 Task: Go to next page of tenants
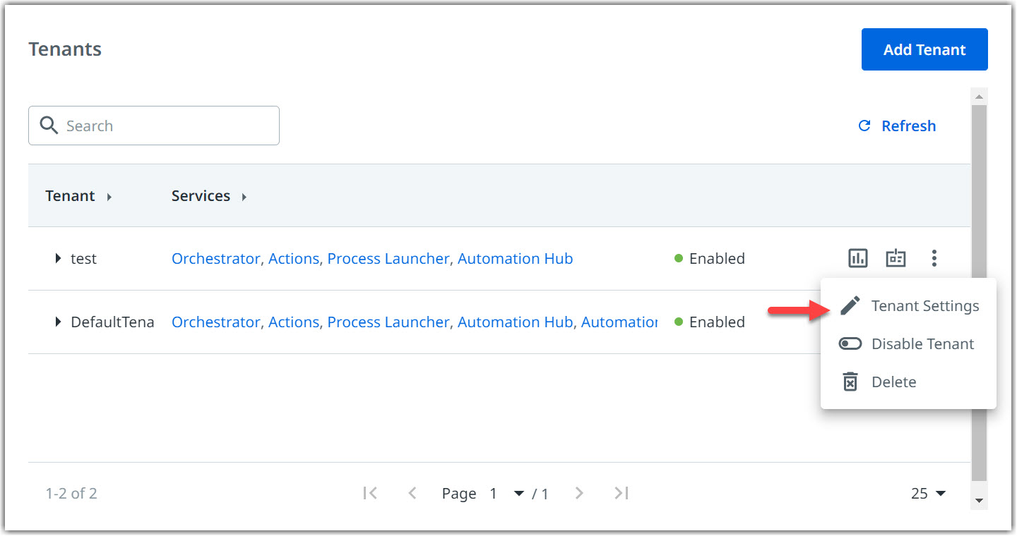(579, 493)
